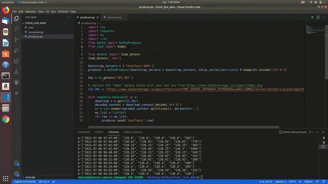This screenshot has height=184, width=328.
Task: Open the launch profile dropdown beside plus
Action: pyautogui.click(x=313, y=132)
